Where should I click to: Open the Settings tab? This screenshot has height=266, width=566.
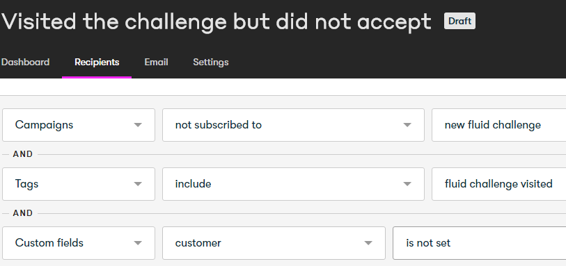click(211, 63)
